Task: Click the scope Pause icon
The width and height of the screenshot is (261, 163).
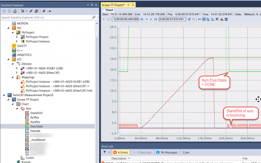Action: (108, 19)
